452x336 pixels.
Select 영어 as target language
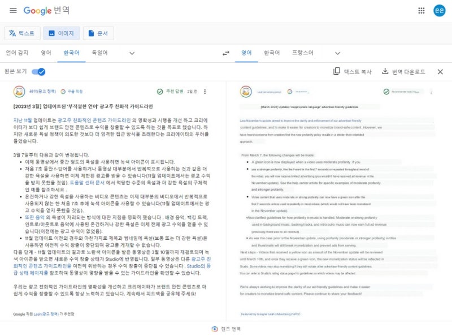(x=246, y=53)
